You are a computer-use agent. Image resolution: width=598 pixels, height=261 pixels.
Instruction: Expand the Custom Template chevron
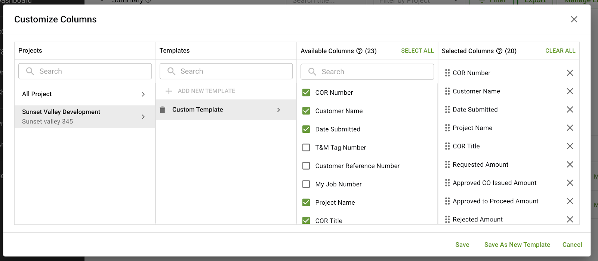coord(278,110)
